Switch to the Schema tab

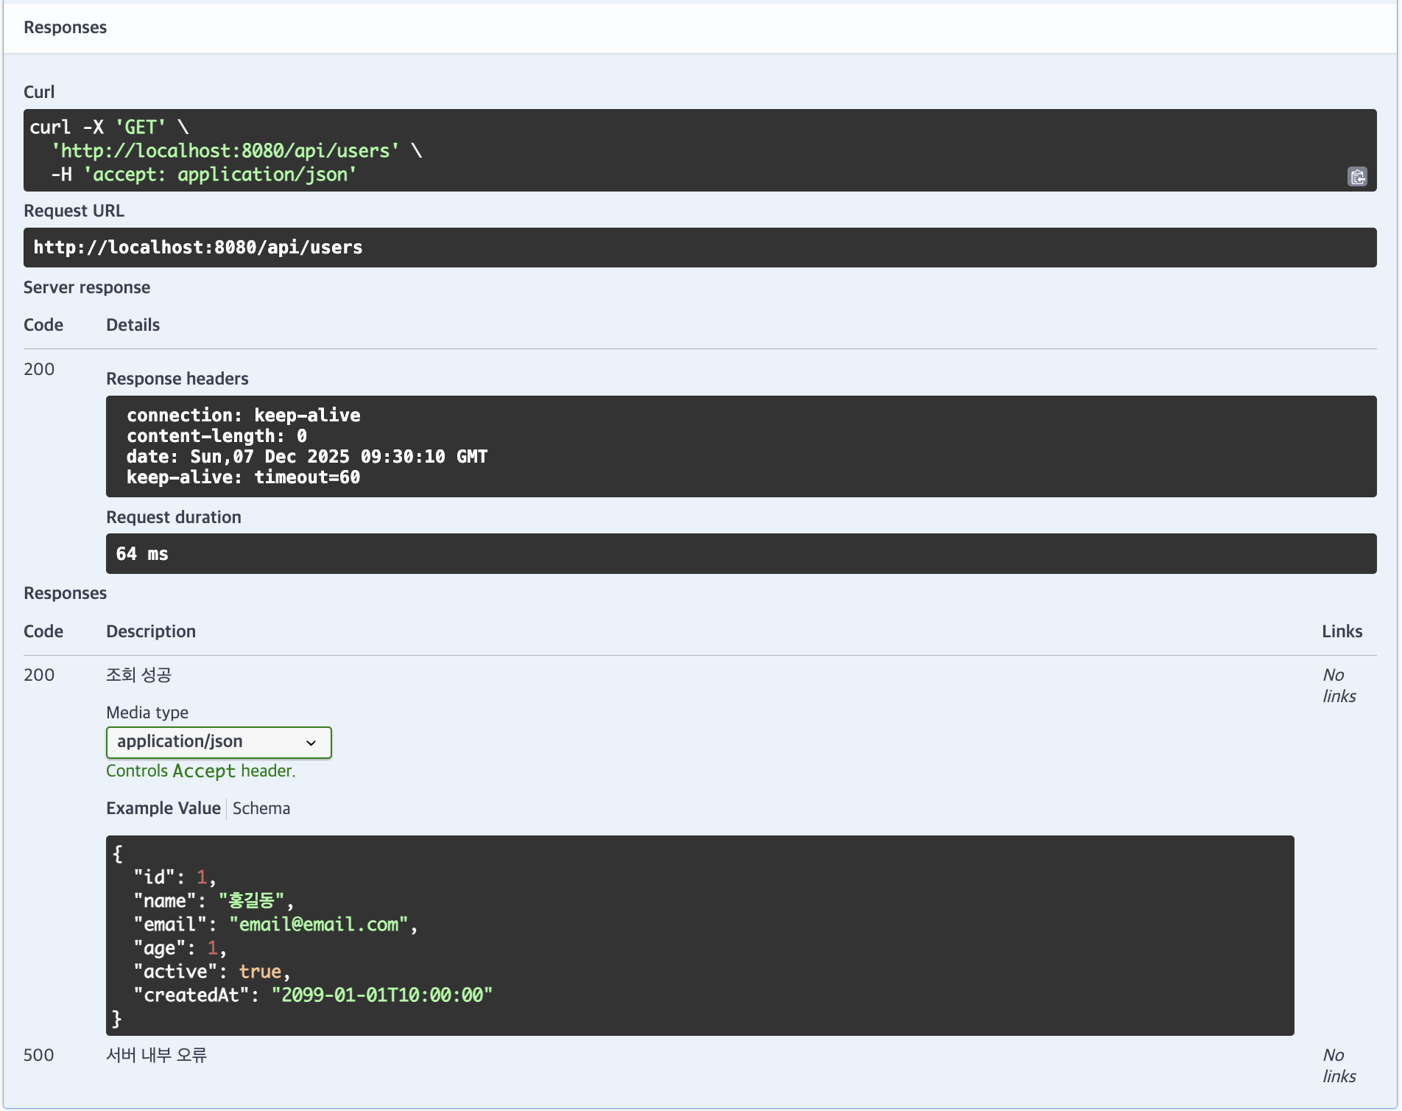coord(261,808)
